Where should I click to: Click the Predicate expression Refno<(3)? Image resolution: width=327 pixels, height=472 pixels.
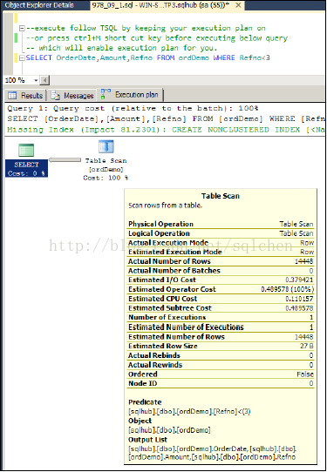tap(189, 411)
